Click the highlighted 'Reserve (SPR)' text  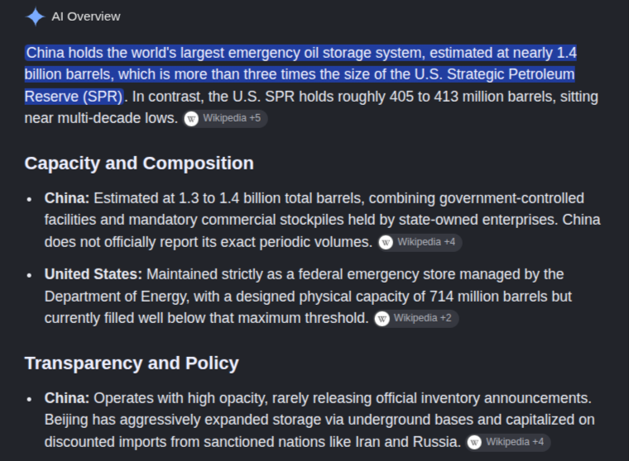74,97
